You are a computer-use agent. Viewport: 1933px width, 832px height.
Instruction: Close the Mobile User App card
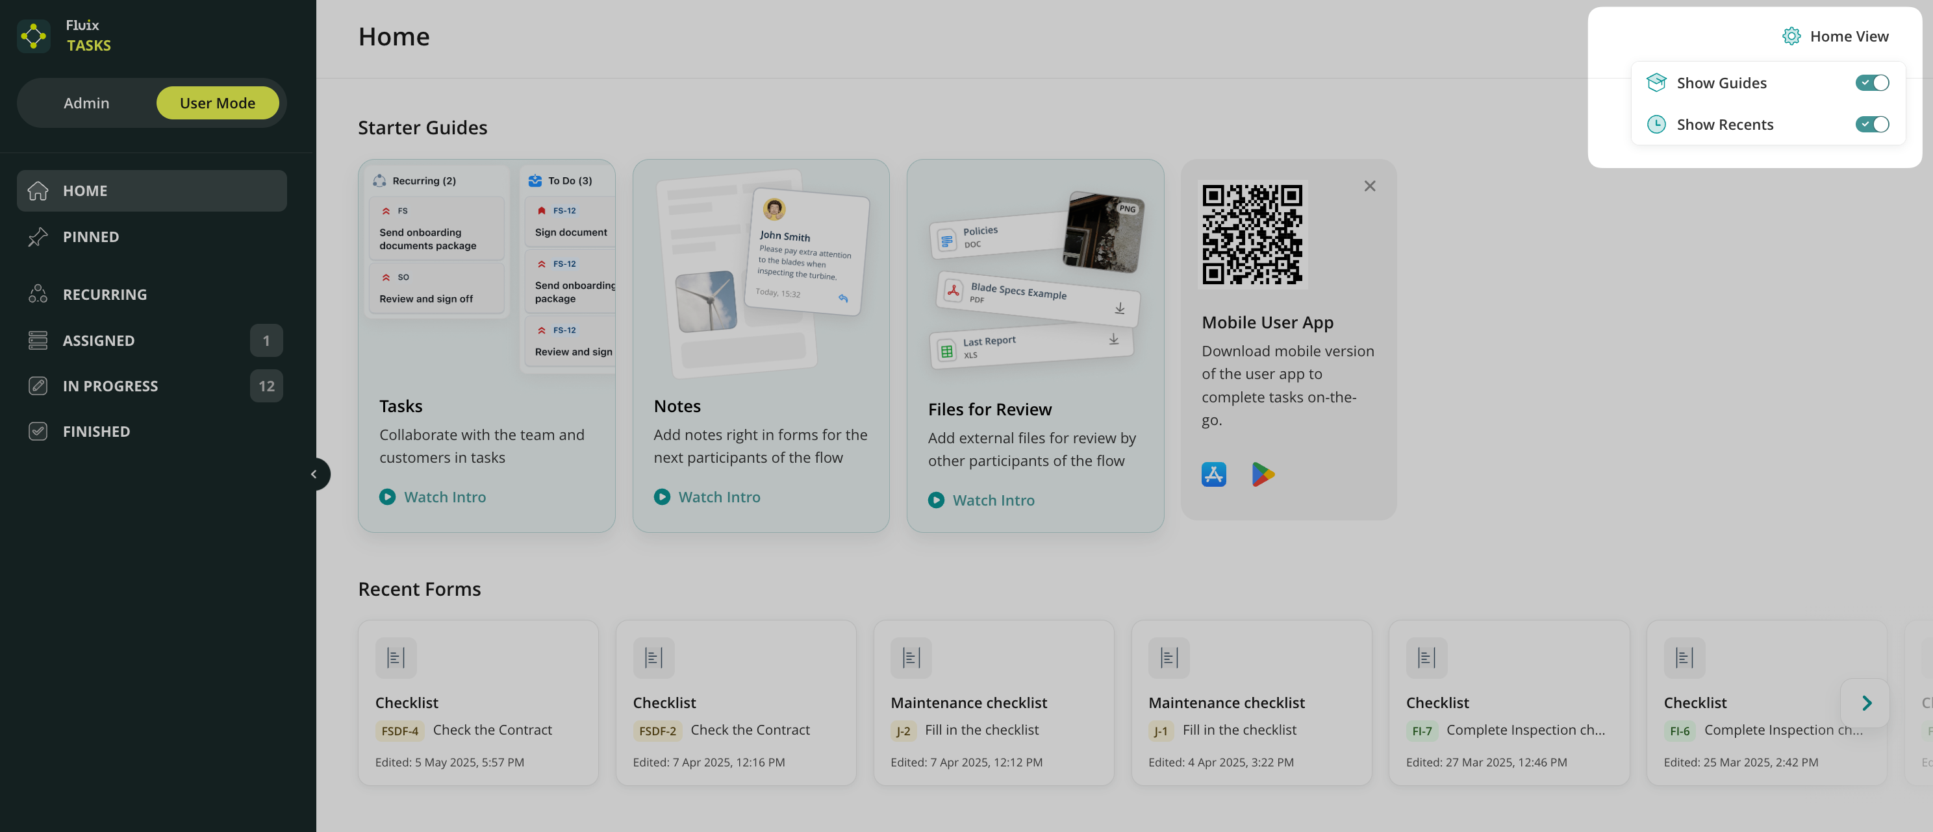click(x=1369, y=186)
